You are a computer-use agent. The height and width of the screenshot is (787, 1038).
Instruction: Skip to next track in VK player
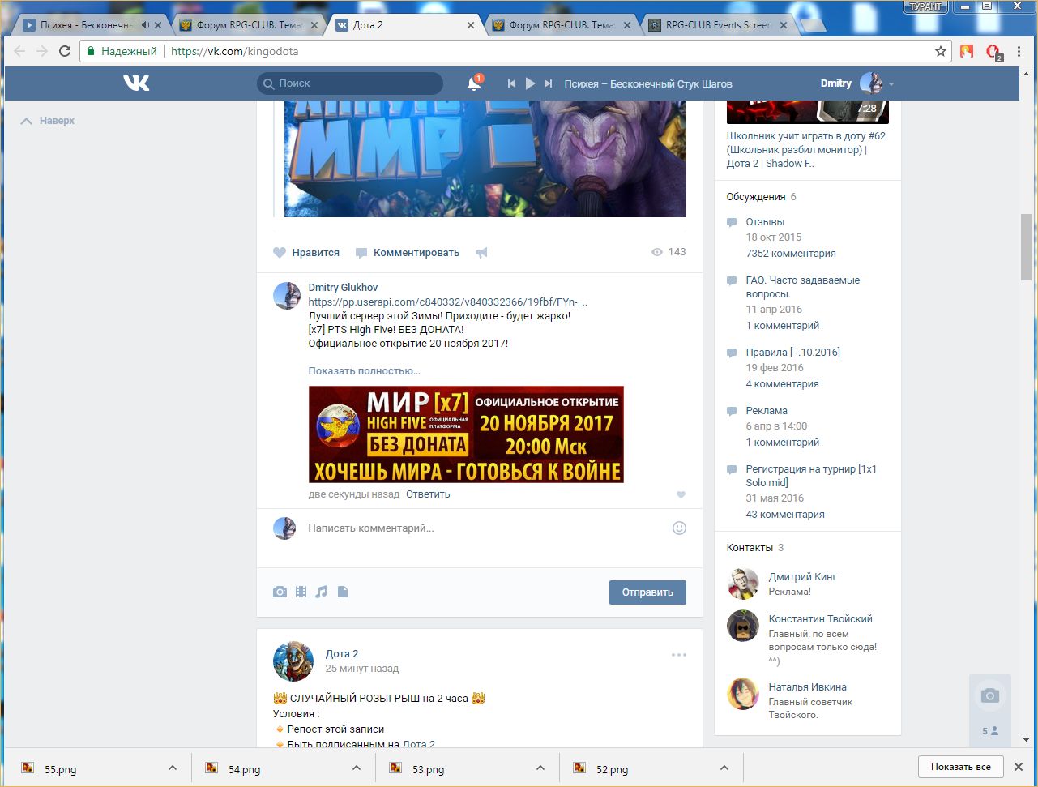[x=549, y=83]
